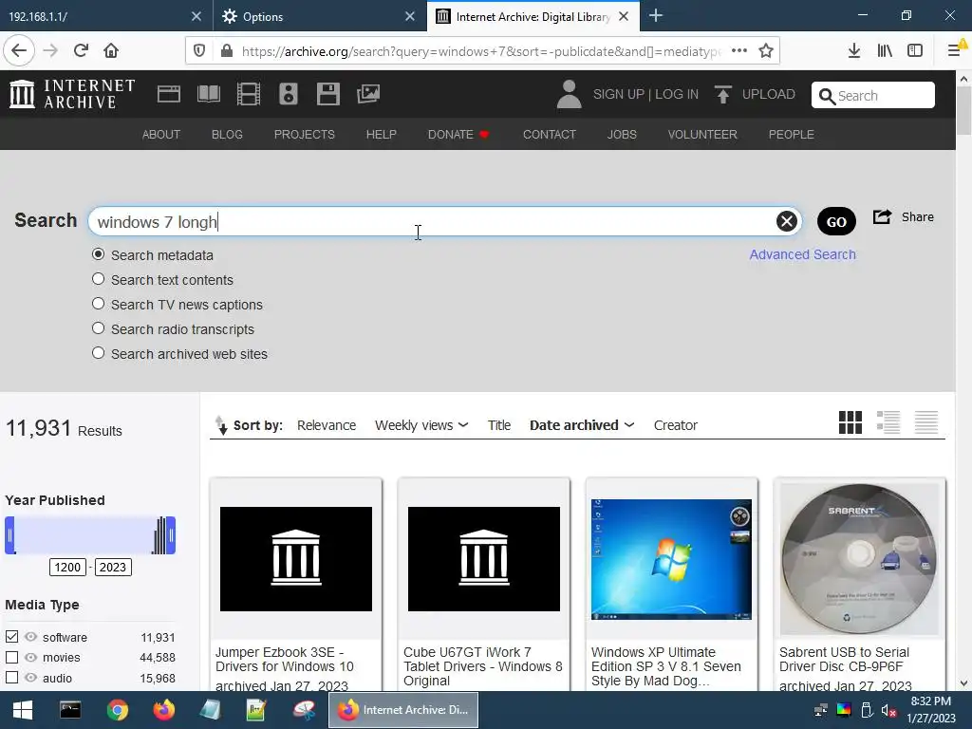Click the left year range slider handle

9,535
